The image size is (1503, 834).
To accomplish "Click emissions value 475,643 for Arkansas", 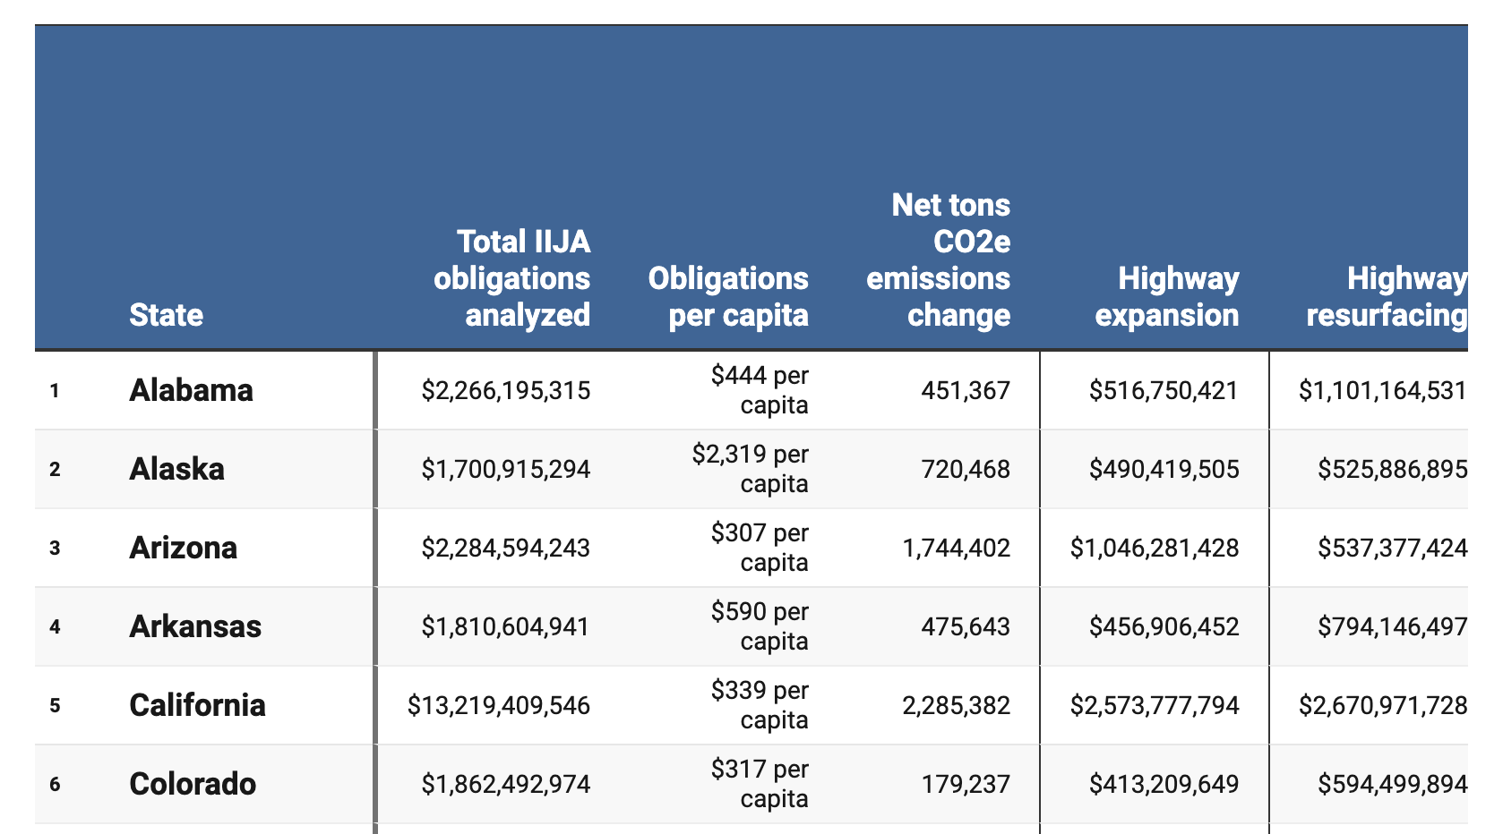I will tap(966, 626).
